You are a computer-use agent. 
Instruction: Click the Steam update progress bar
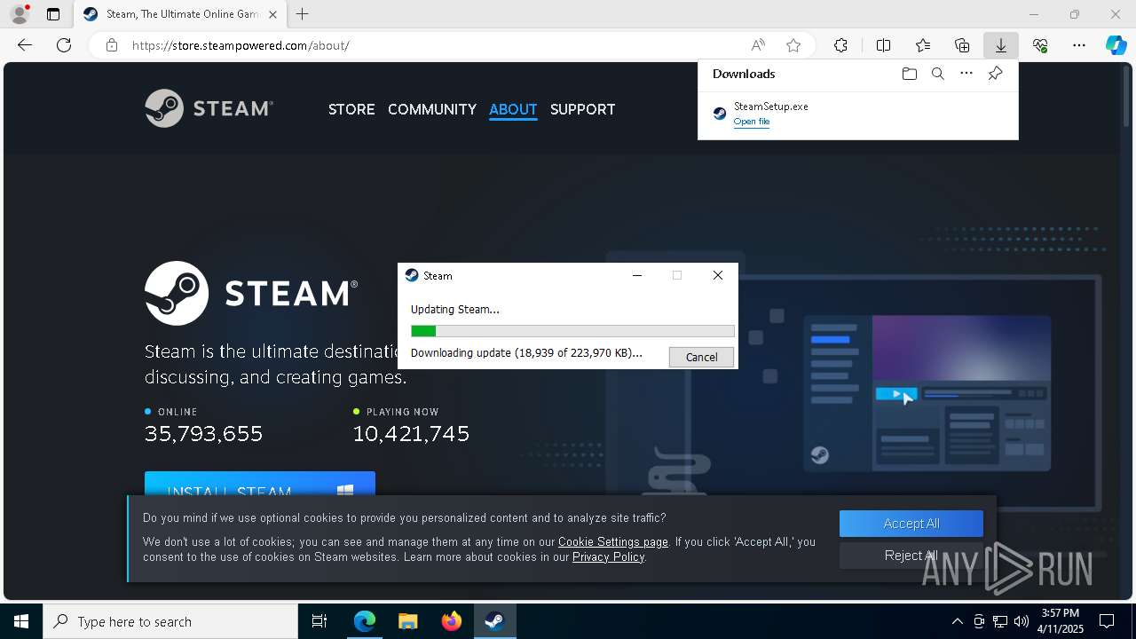572,331
